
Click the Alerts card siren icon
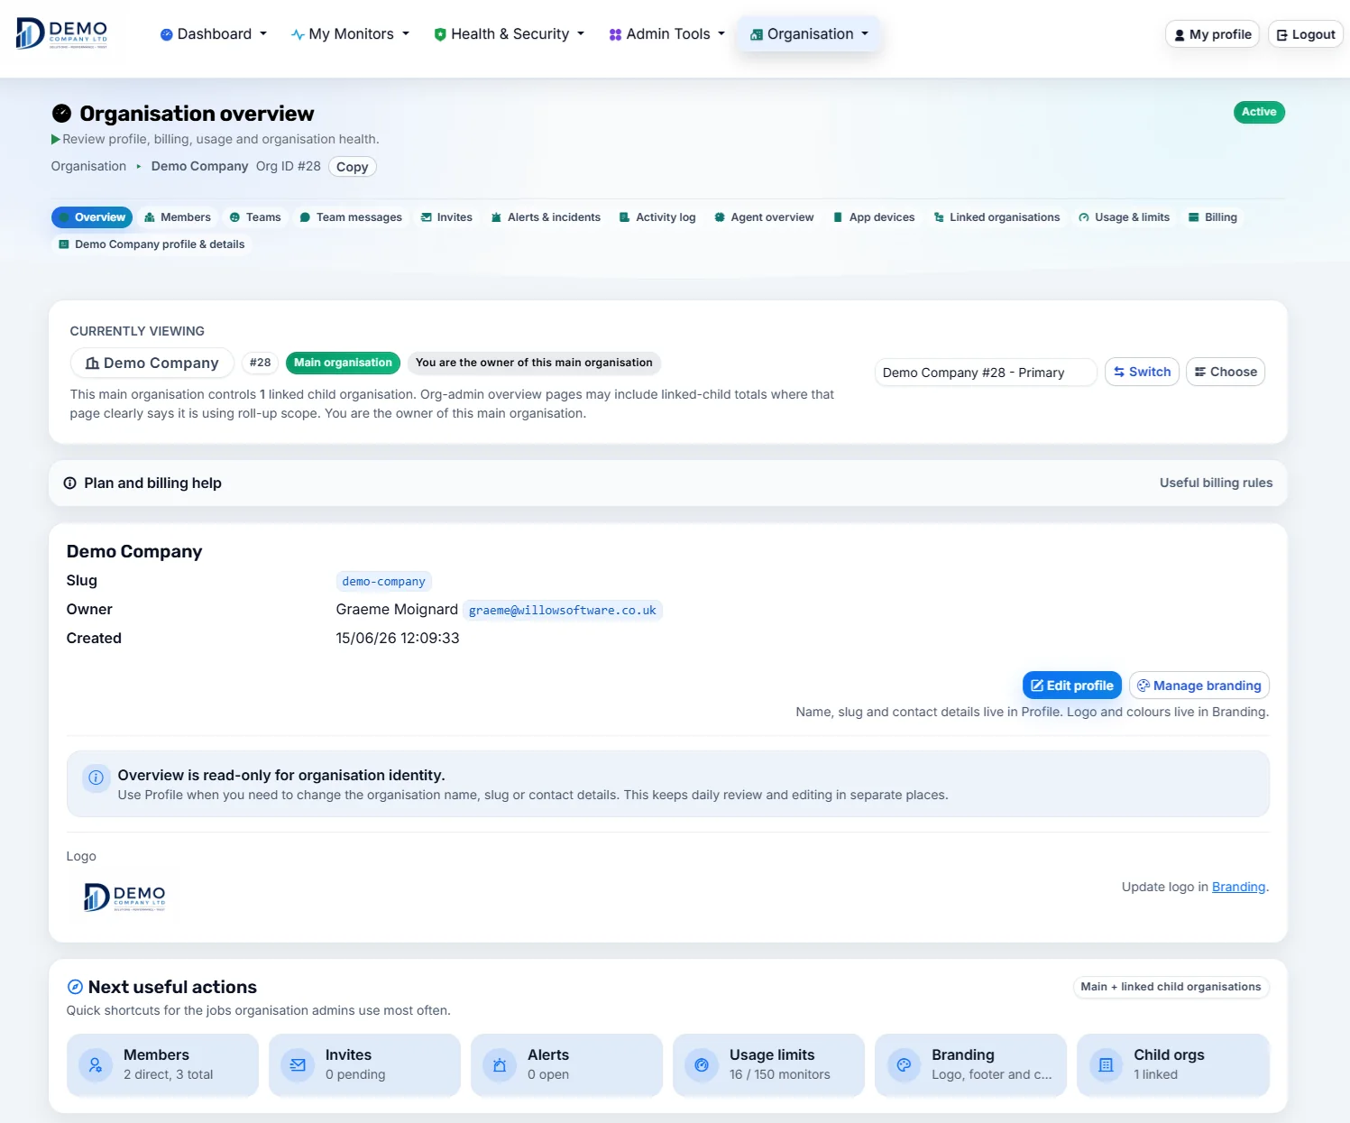pyautogui.click(x=500, y=1065)
